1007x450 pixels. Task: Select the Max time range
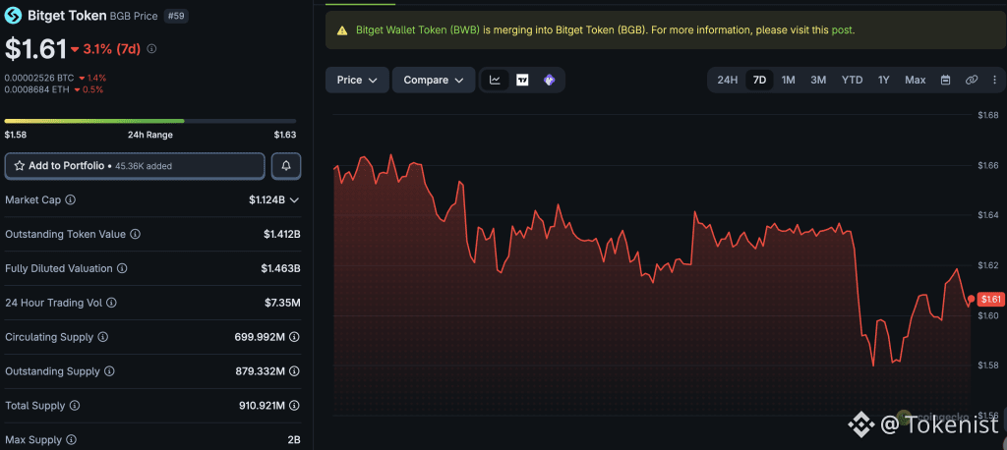point(916,80)
